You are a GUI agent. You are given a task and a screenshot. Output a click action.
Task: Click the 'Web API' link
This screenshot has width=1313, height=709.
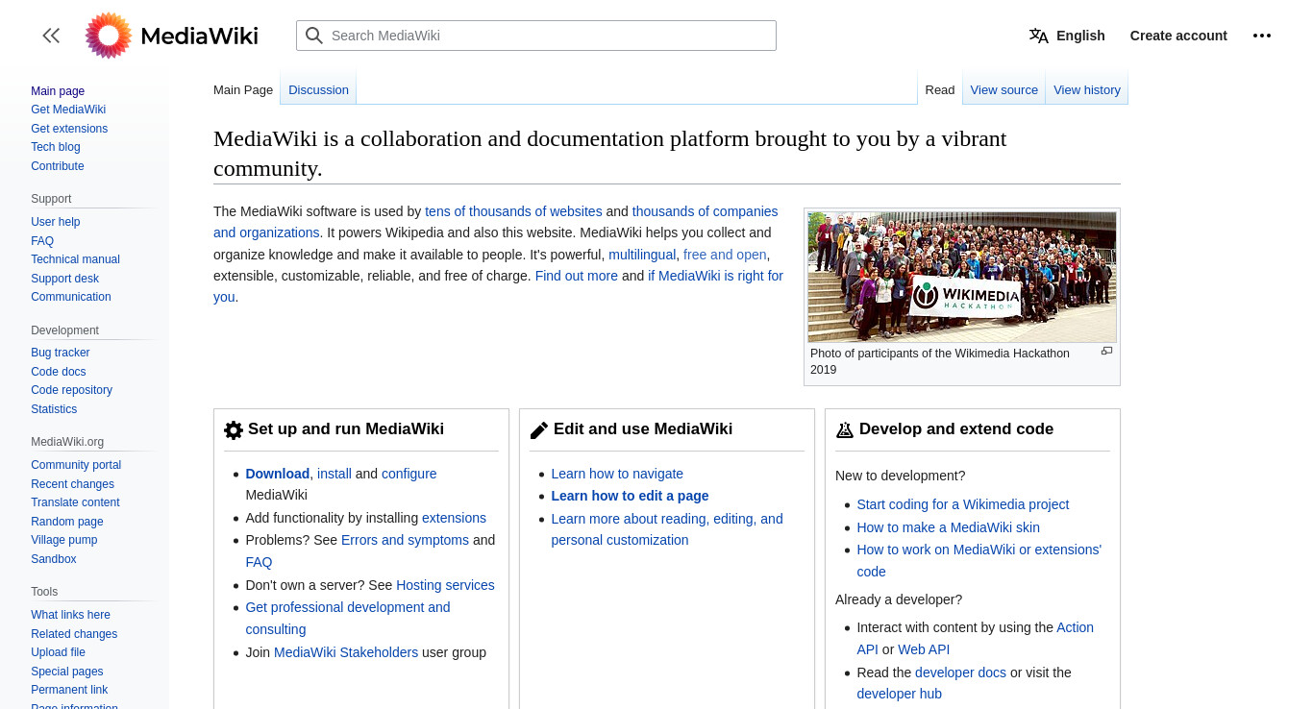[924, 649]
